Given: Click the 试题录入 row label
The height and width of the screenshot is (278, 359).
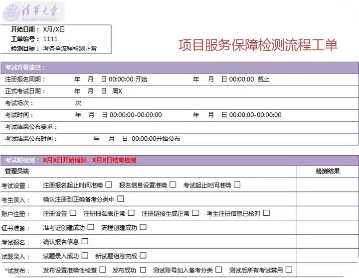Looking at the screenshot, I should 16,257.
